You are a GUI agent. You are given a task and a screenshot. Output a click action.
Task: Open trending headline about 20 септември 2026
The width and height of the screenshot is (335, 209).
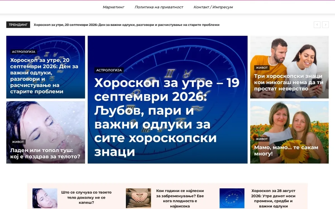(126, 25)
